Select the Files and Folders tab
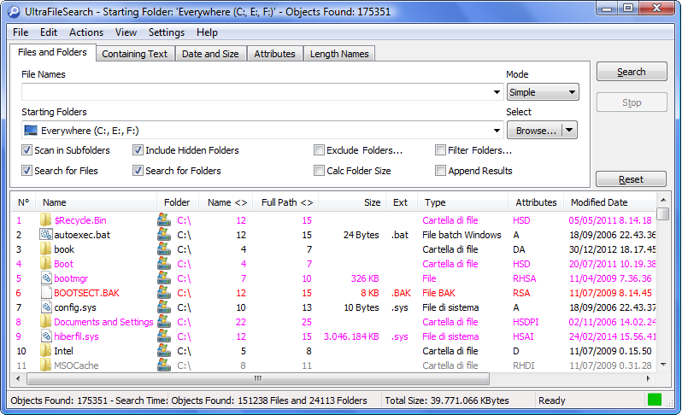The width and height of the screenshot is (682, 415). (x=53, y=52)
